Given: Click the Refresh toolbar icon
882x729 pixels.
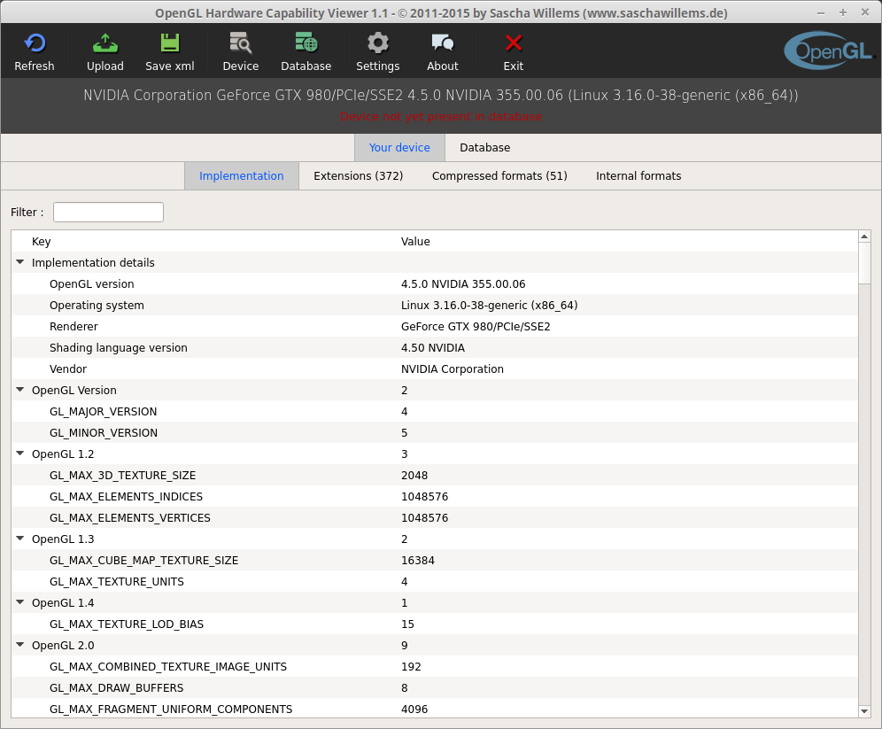Looking at the screenshot, I should 35,43.
